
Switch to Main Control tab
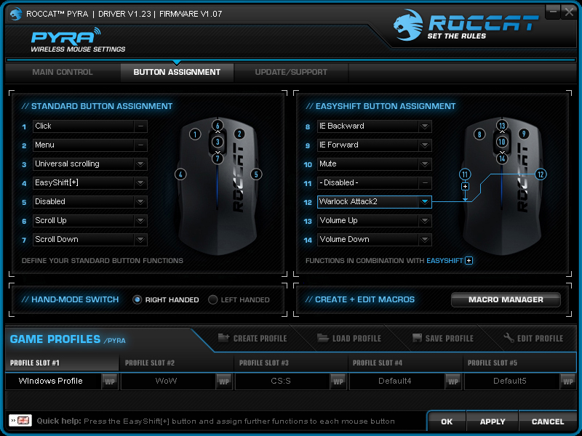63,72
